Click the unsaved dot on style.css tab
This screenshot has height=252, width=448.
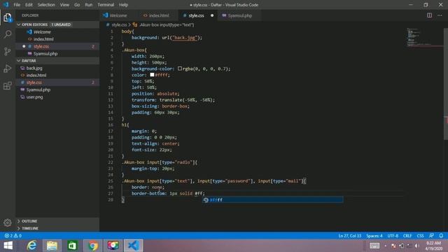212,15
